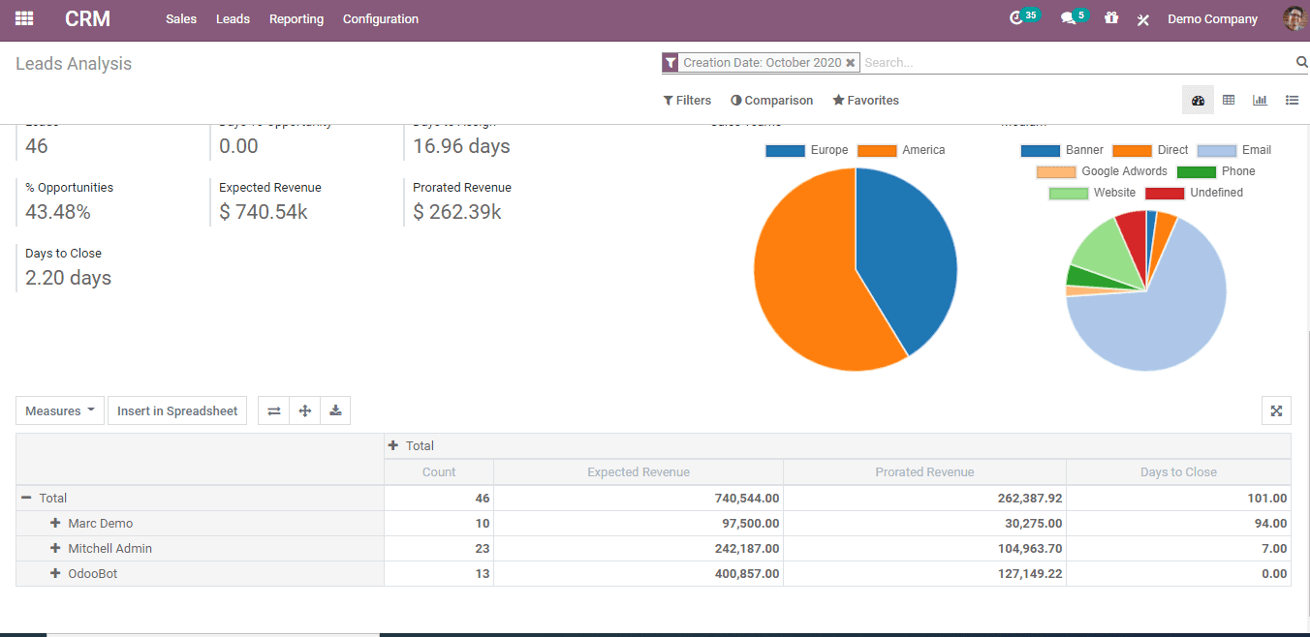Viewport: 1310px width, 637px height.
Task: Click the flip axis icon
Action: coord(274,410)
